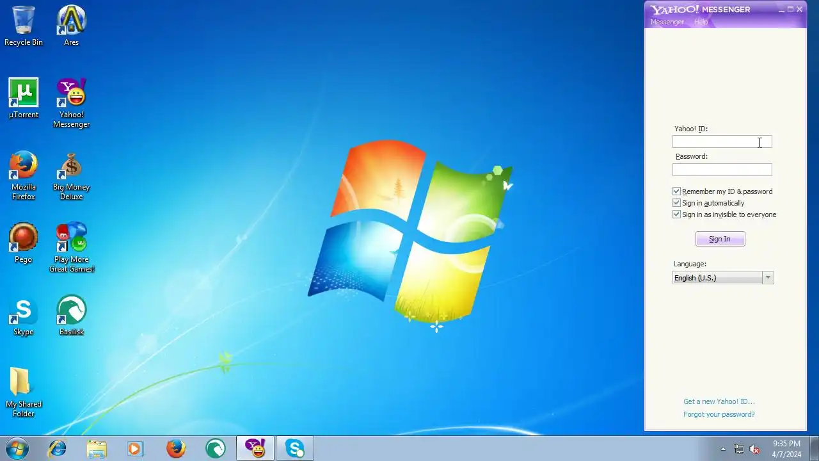The width and height of the screenshot is (819, 461).
Task: Toggle the Sign in automatically checkbox
Action: tap(676, 203)
